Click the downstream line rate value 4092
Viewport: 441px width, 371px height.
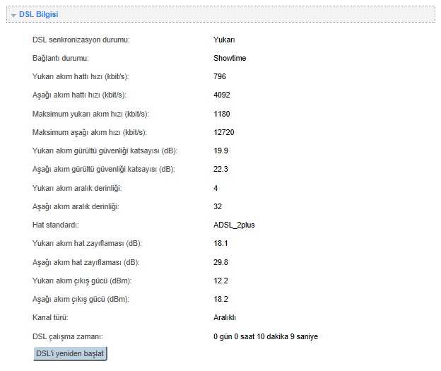[222, 95]
